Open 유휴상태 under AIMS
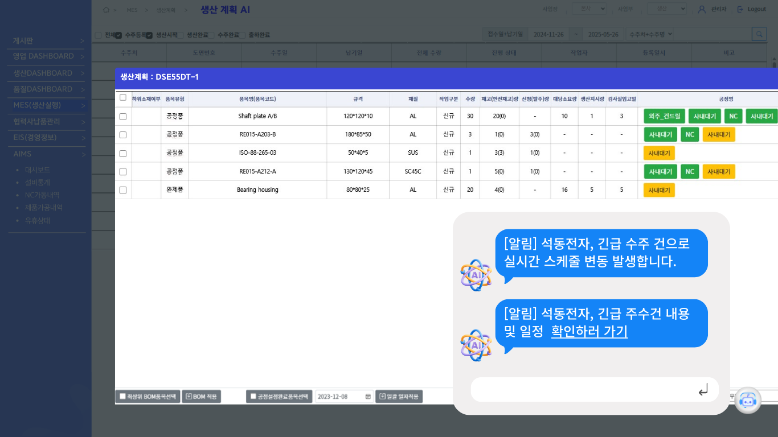Image resolution: width=778 pixels, height=437 pixels. [38, 220]
